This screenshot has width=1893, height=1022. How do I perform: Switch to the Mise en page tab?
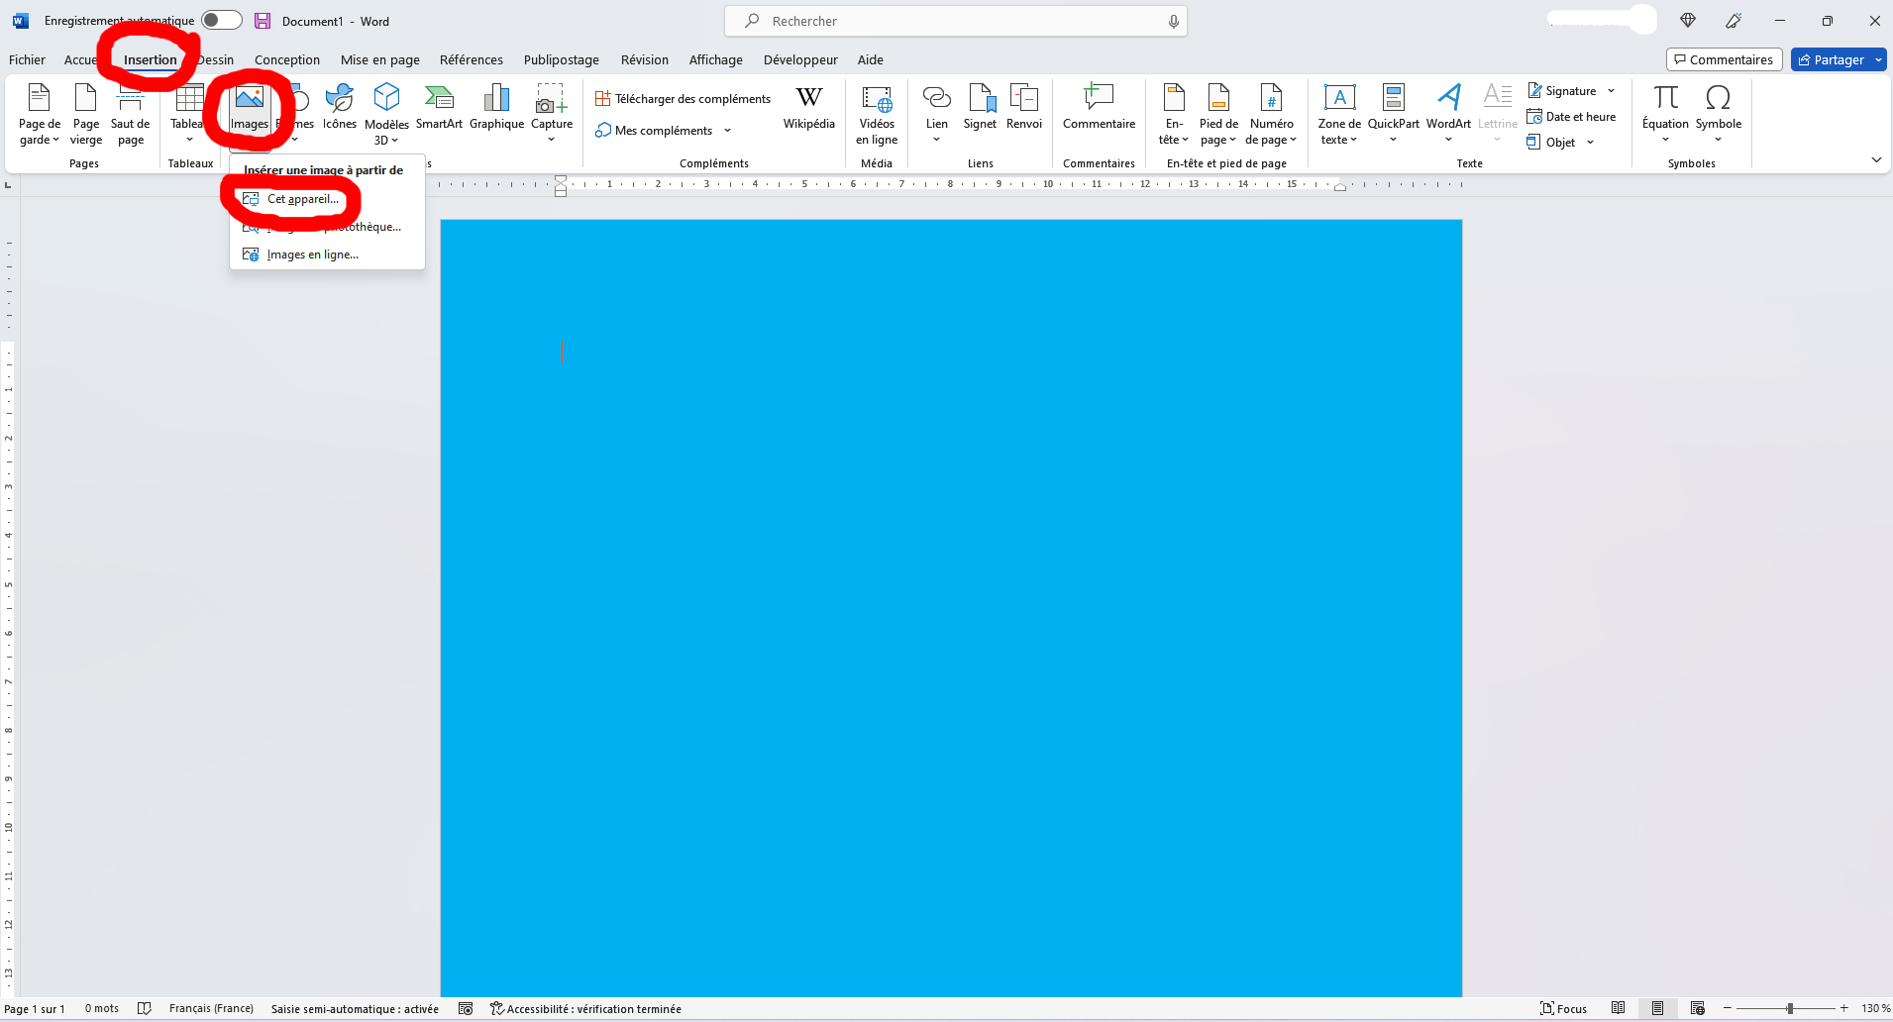[379, 60]
